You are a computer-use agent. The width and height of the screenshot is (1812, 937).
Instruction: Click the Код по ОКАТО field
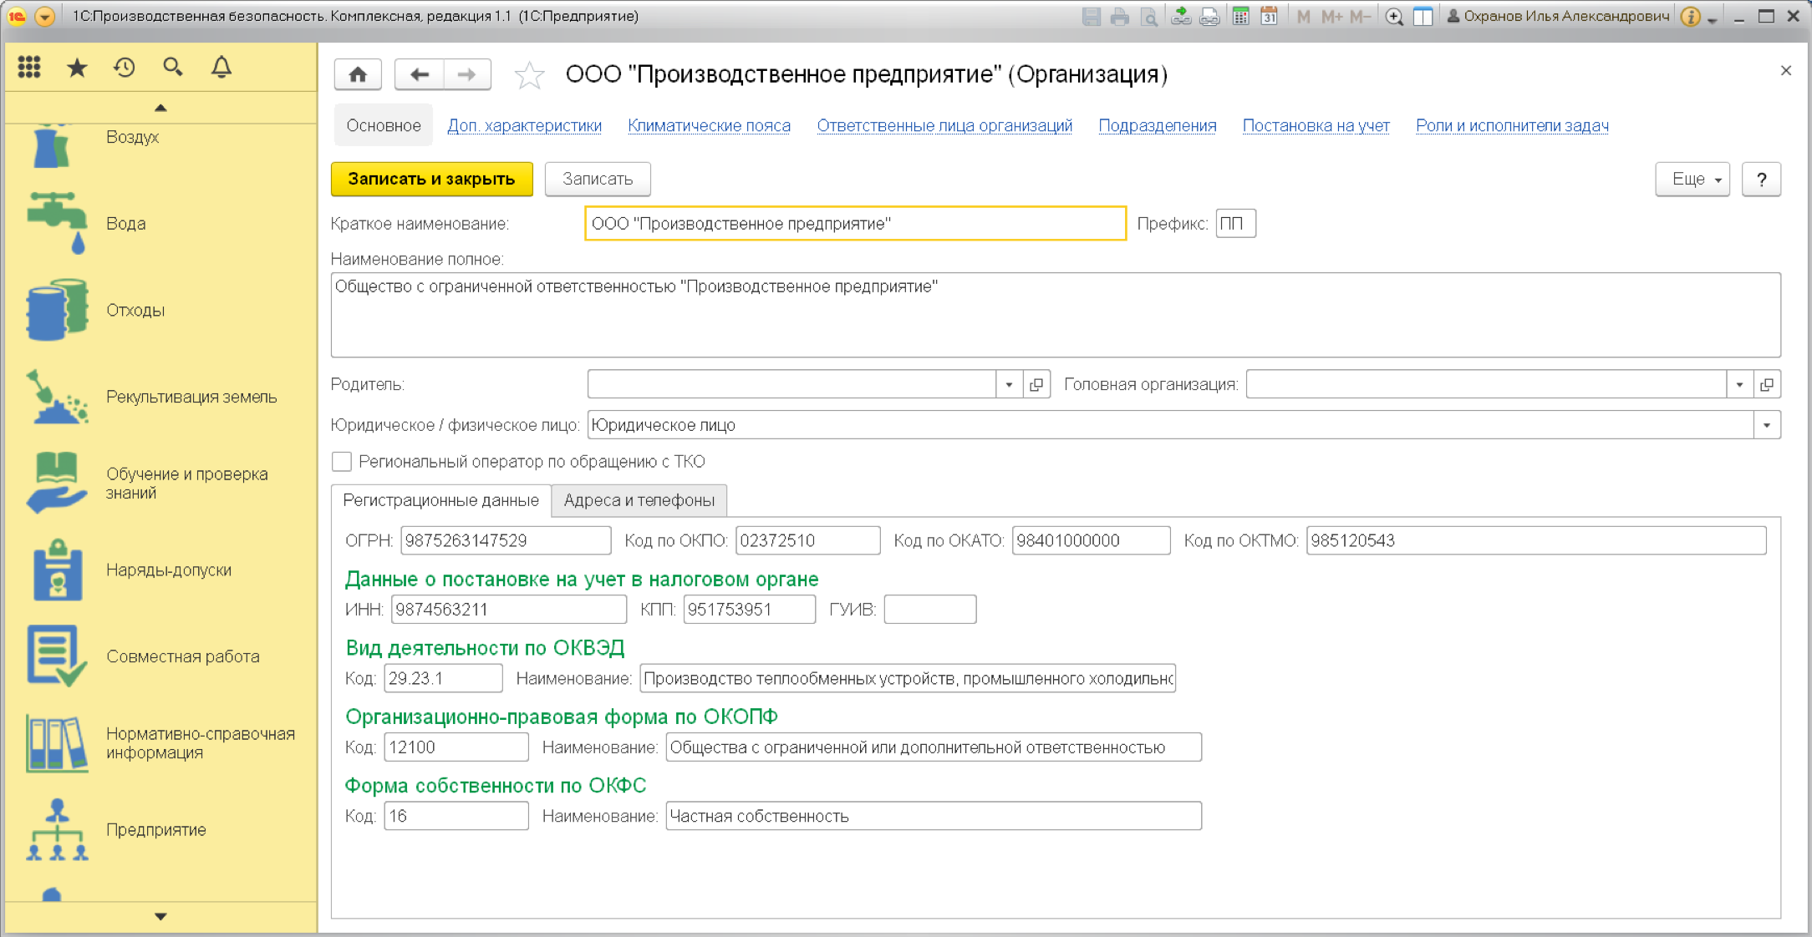1091,540
